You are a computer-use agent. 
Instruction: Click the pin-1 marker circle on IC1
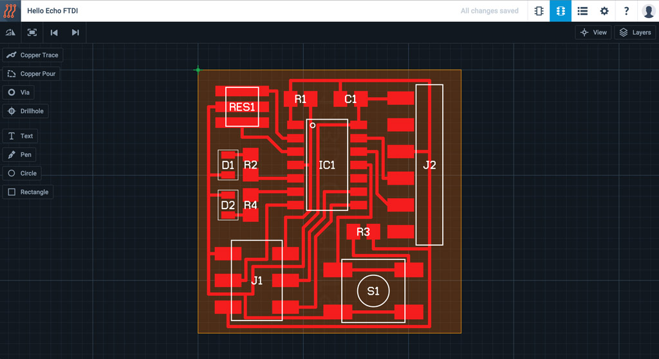coord(313,125)
